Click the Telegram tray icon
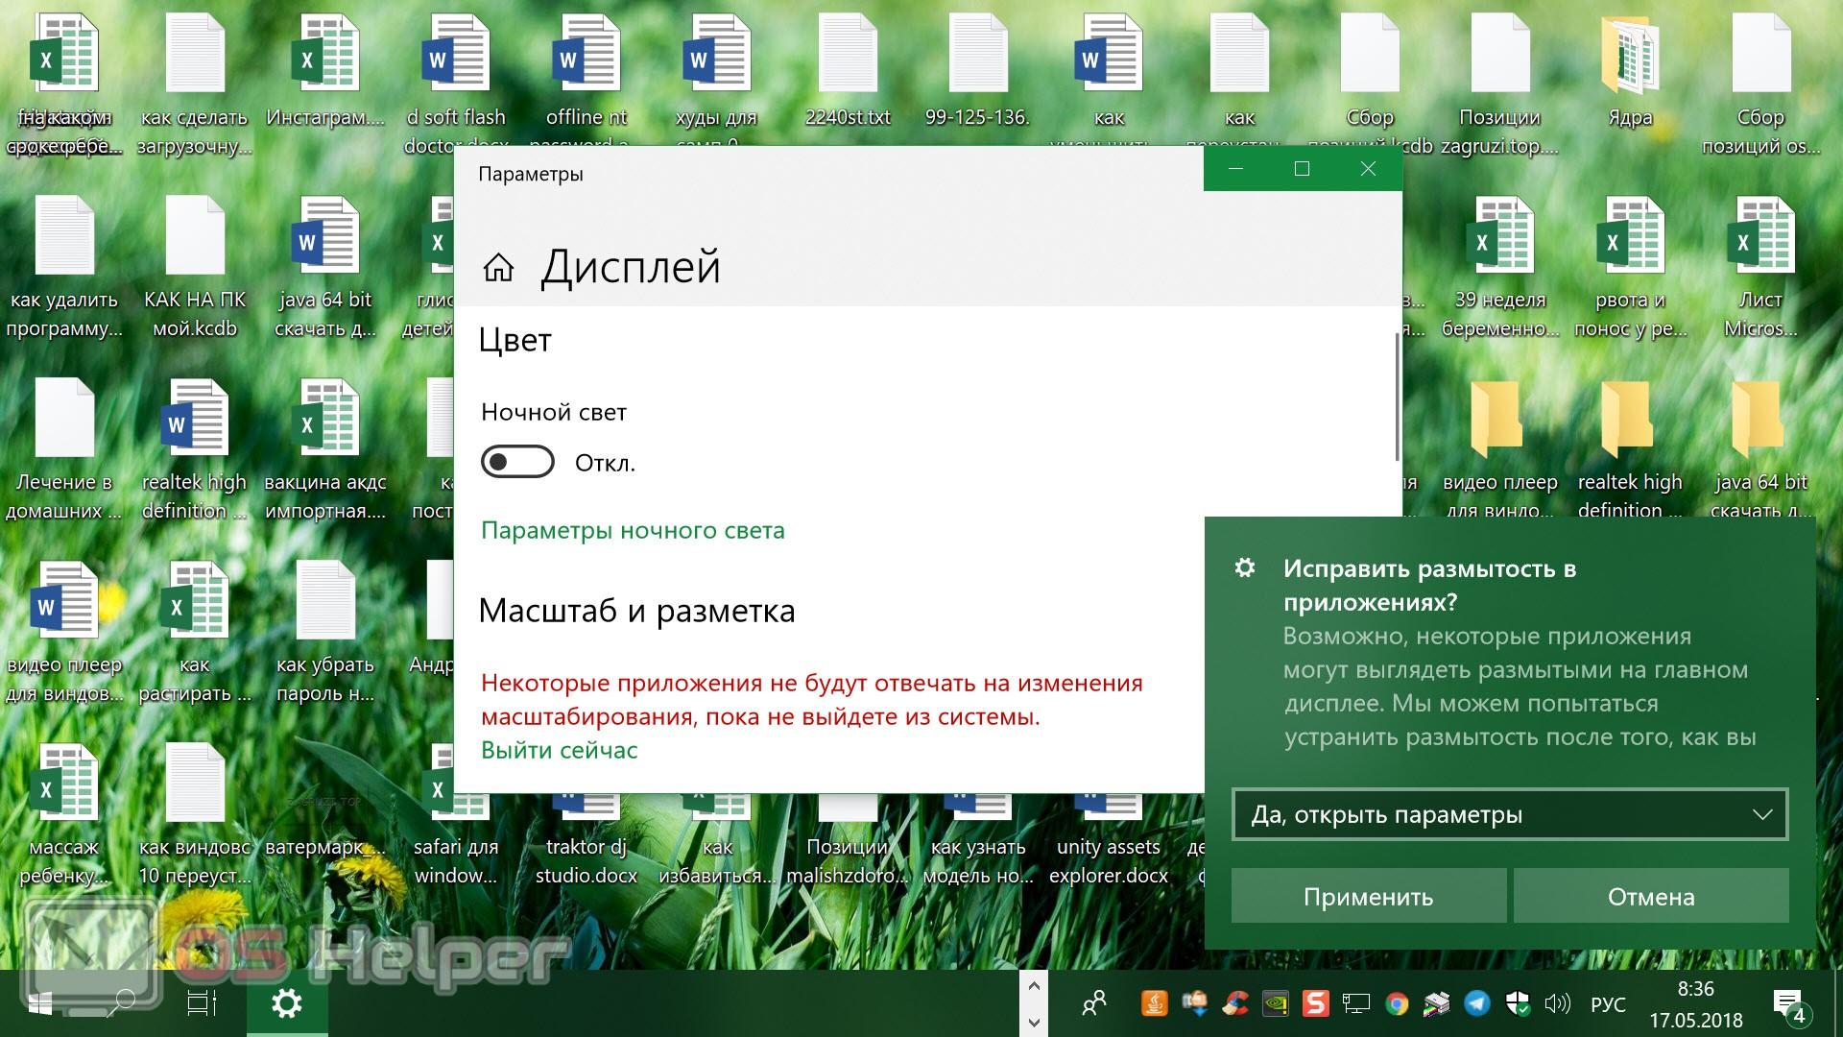The width and height of the screenshot is (1843, 1037). coord(1476,1004)
